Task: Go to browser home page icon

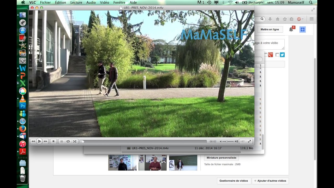Action: [x=277, y=19]
